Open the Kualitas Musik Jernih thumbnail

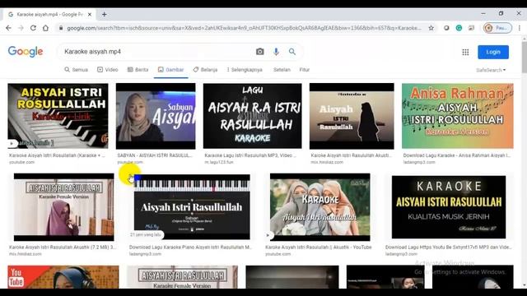[x=449, y=207]
